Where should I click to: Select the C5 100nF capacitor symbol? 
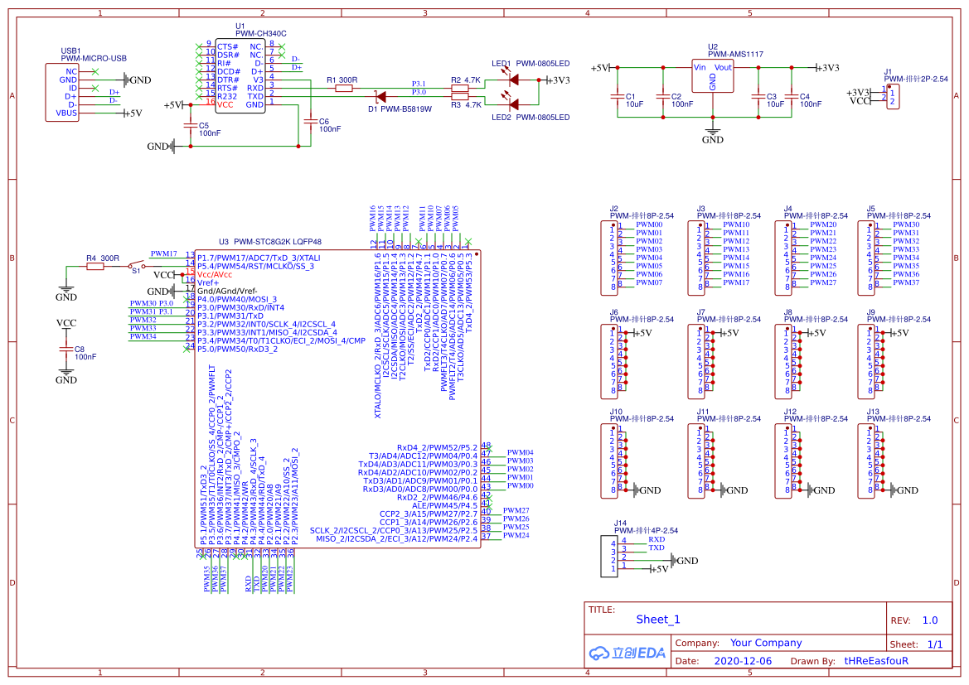[x=191, y=125]
